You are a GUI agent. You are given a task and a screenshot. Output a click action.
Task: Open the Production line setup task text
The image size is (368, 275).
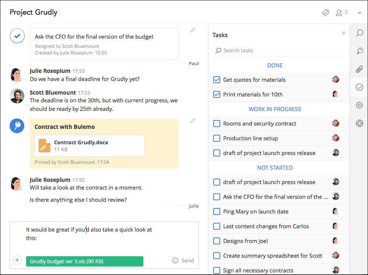[250, 138]
